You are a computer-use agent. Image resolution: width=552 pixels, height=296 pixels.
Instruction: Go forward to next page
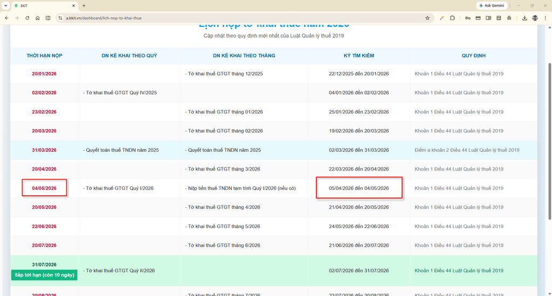17,18
